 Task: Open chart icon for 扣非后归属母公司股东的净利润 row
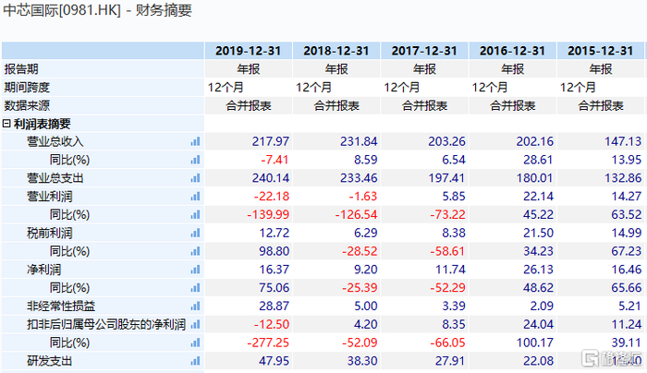pos(195,324)
